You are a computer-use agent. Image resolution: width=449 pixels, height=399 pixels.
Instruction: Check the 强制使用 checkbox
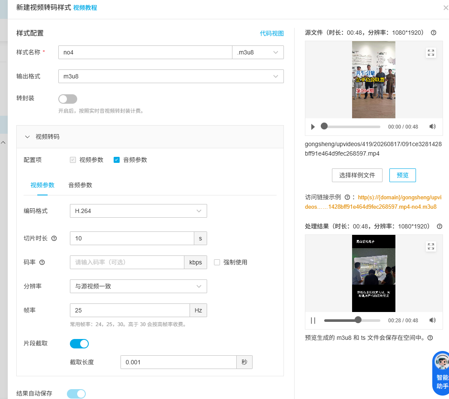tap(217, 262)
